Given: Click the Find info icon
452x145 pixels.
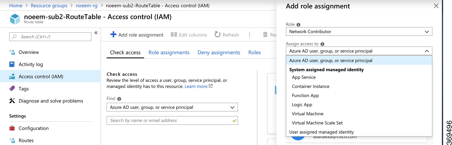Looking at the screenshot, I should pyautogui.click(x=119, y=99).
